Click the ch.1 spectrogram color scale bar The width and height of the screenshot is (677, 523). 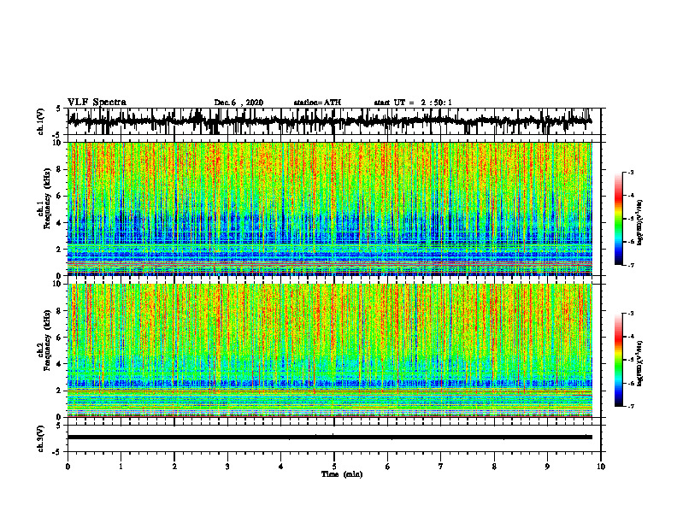click(618, 219)
